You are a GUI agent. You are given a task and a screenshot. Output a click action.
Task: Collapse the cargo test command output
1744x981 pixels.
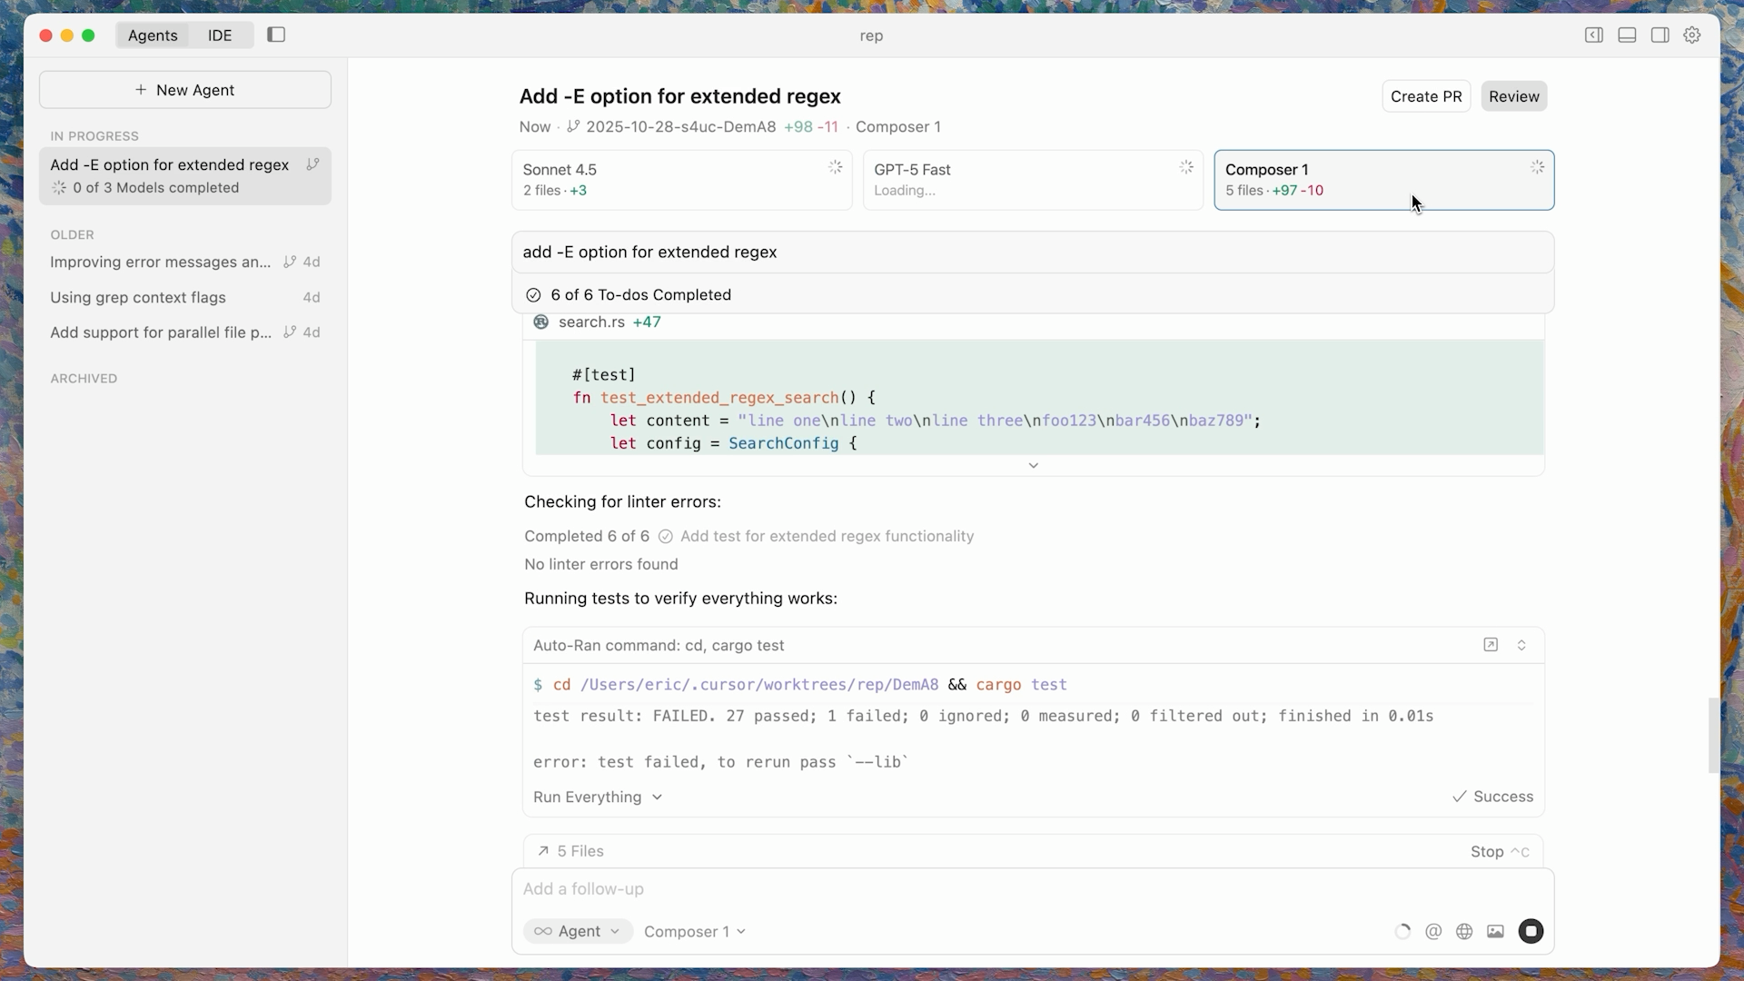coord(1521,645)
